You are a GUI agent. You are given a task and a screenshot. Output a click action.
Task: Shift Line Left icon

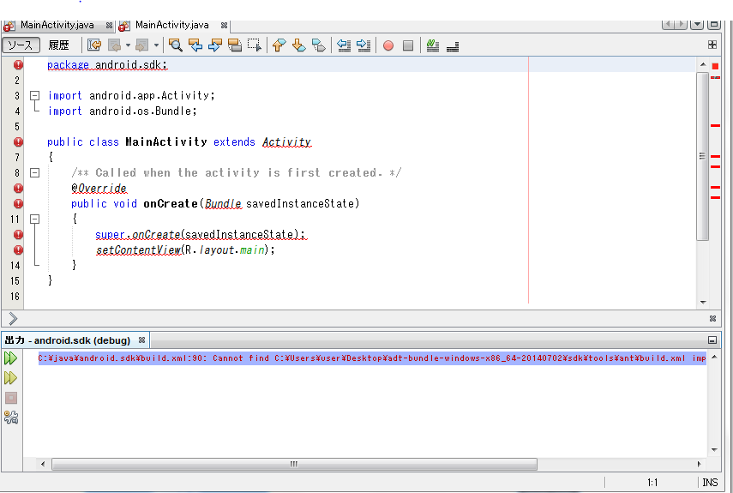coord(344,45)
